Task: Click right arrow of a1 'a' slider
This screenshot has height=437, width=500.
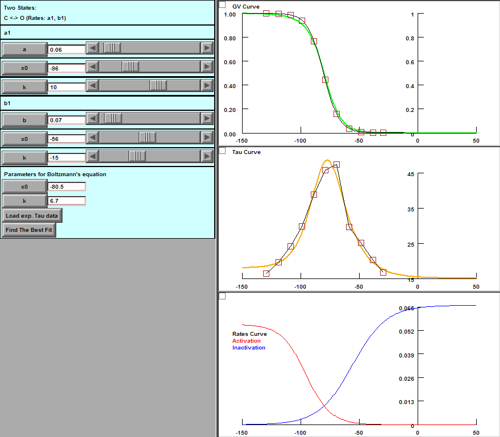Action: point(207,48)
